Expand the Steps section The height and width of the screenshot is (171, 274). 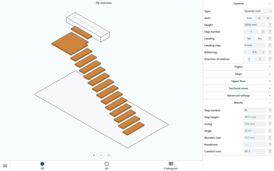(270, 74)
